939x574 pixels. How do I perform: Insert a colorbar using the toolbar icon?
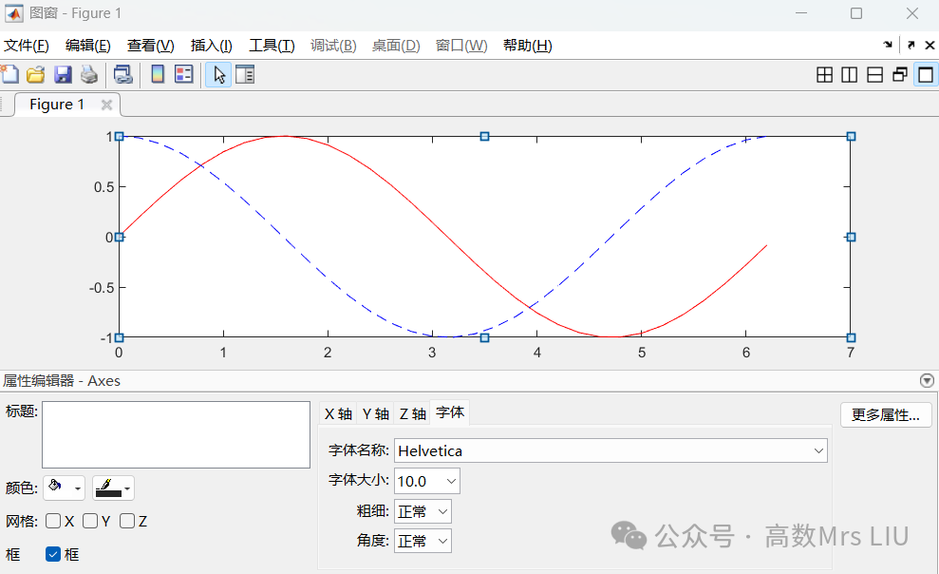(158, 74)
